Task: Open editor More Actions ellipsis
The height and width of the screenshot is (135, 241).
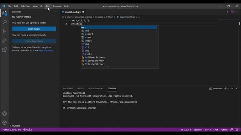Action: (x=237, y=12)
